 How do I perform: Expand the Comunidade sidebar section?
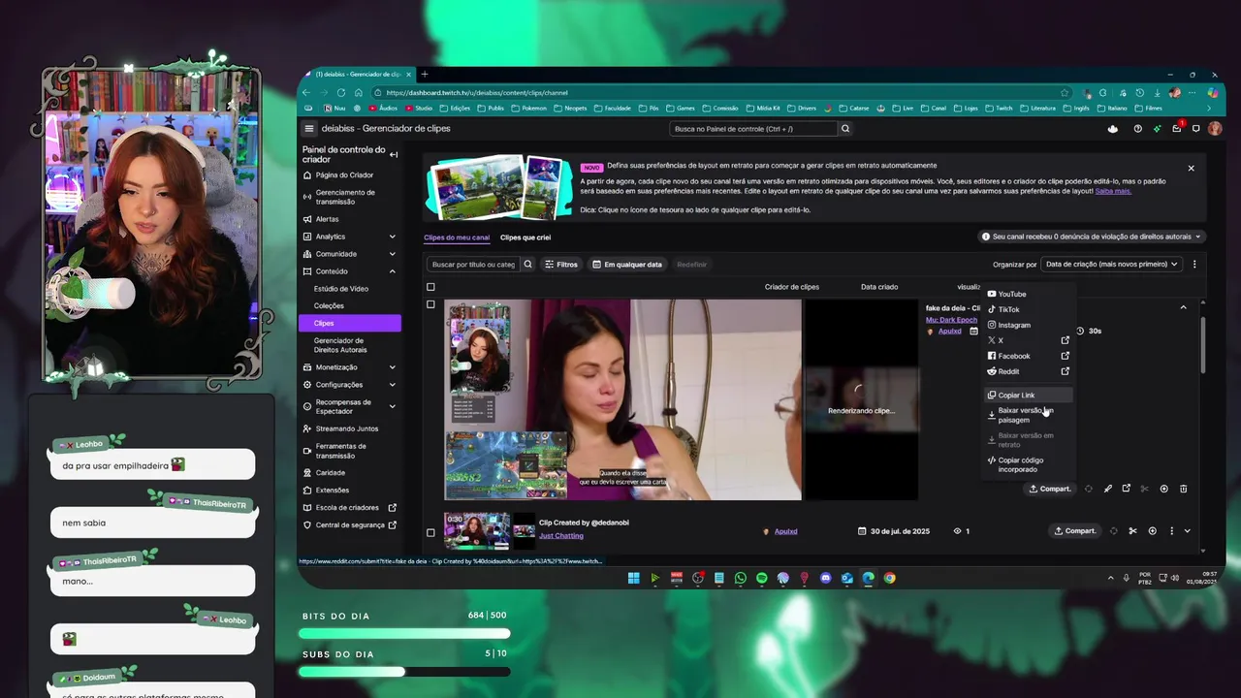392,254
